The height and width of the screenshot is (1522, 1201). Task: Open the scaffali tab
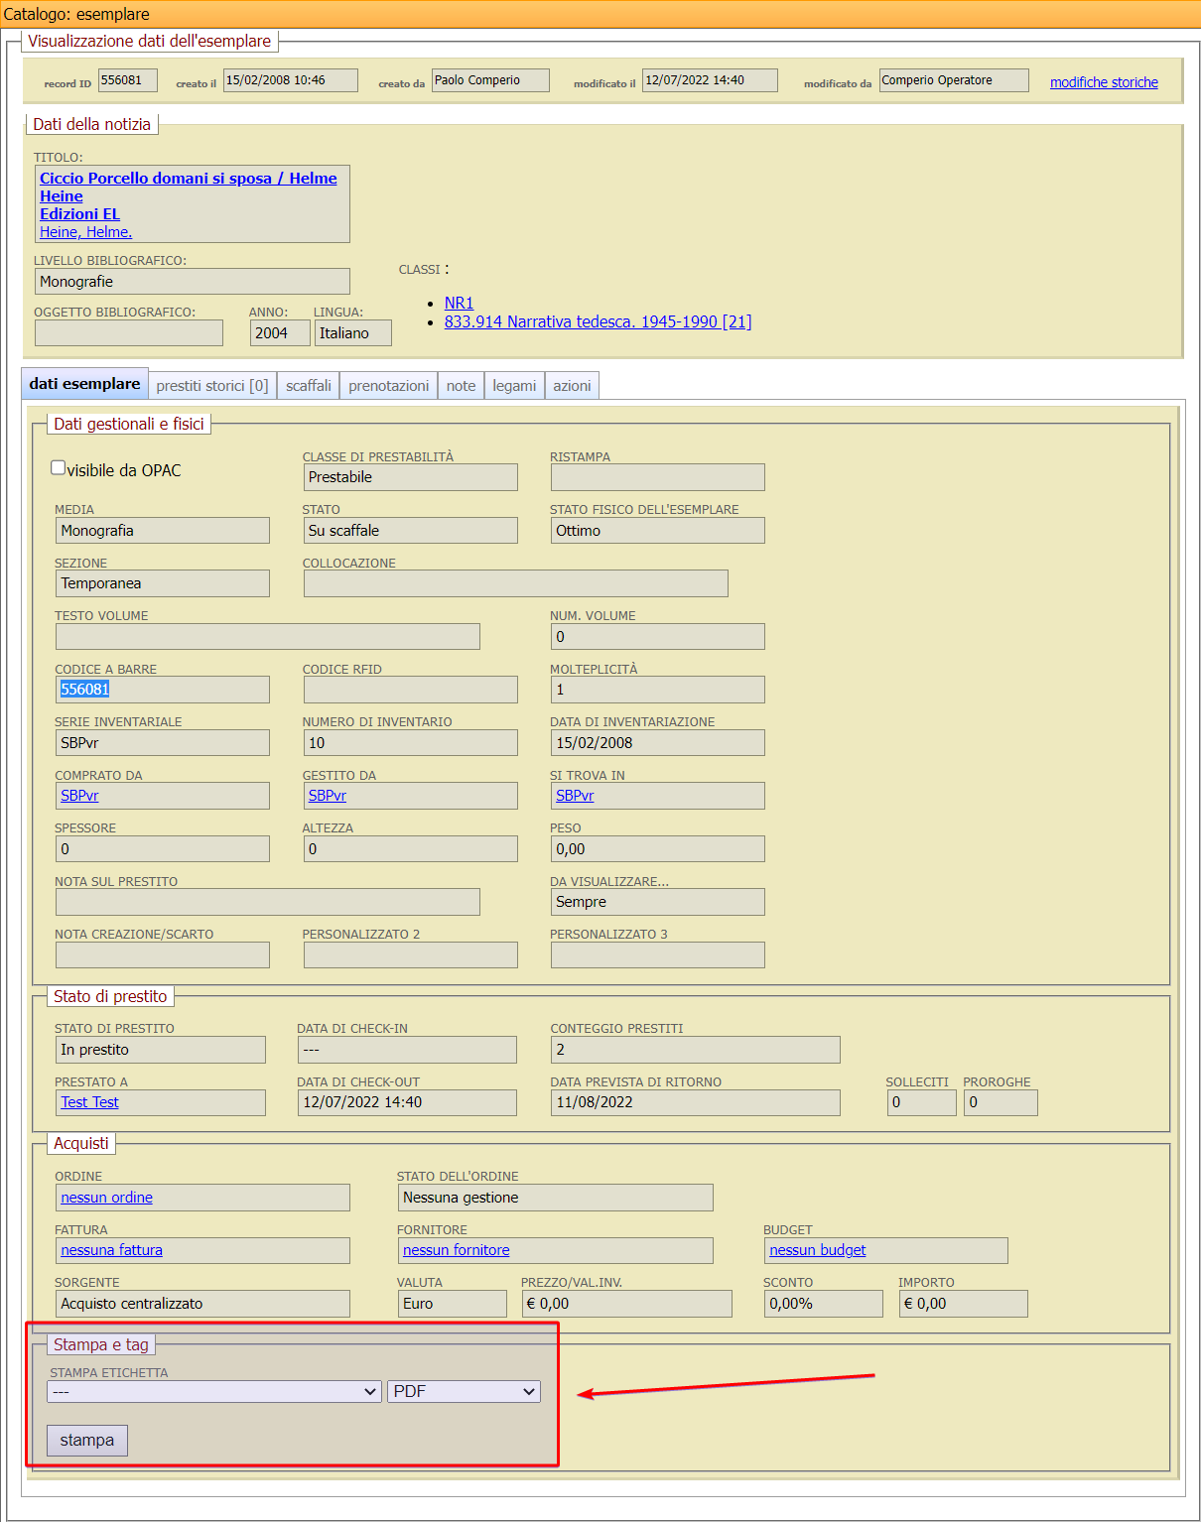click(x=309, y=386)
